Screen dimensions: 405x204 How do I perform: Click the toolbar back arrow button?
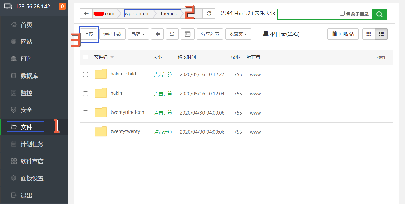coord(158,34)
